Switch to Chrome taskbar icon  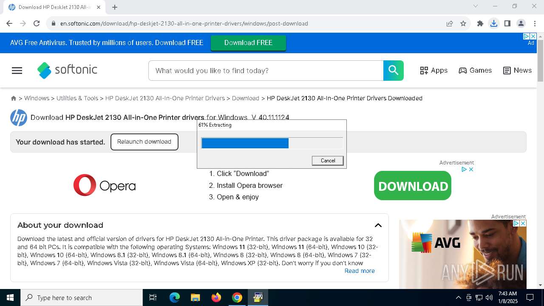tap(237, 297)
